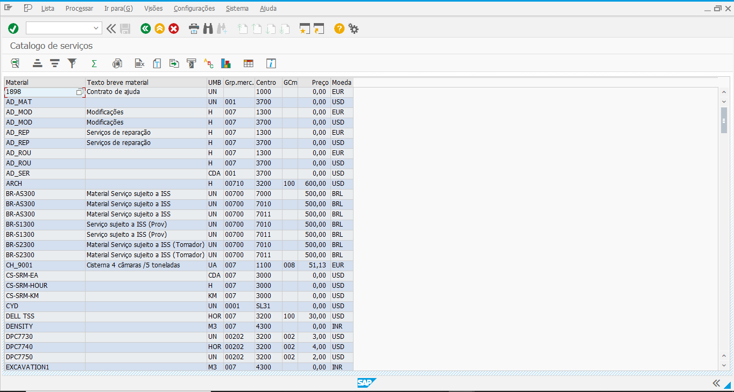
Task: Click the Find Next binoculars-plus icon
Action: 222,28
